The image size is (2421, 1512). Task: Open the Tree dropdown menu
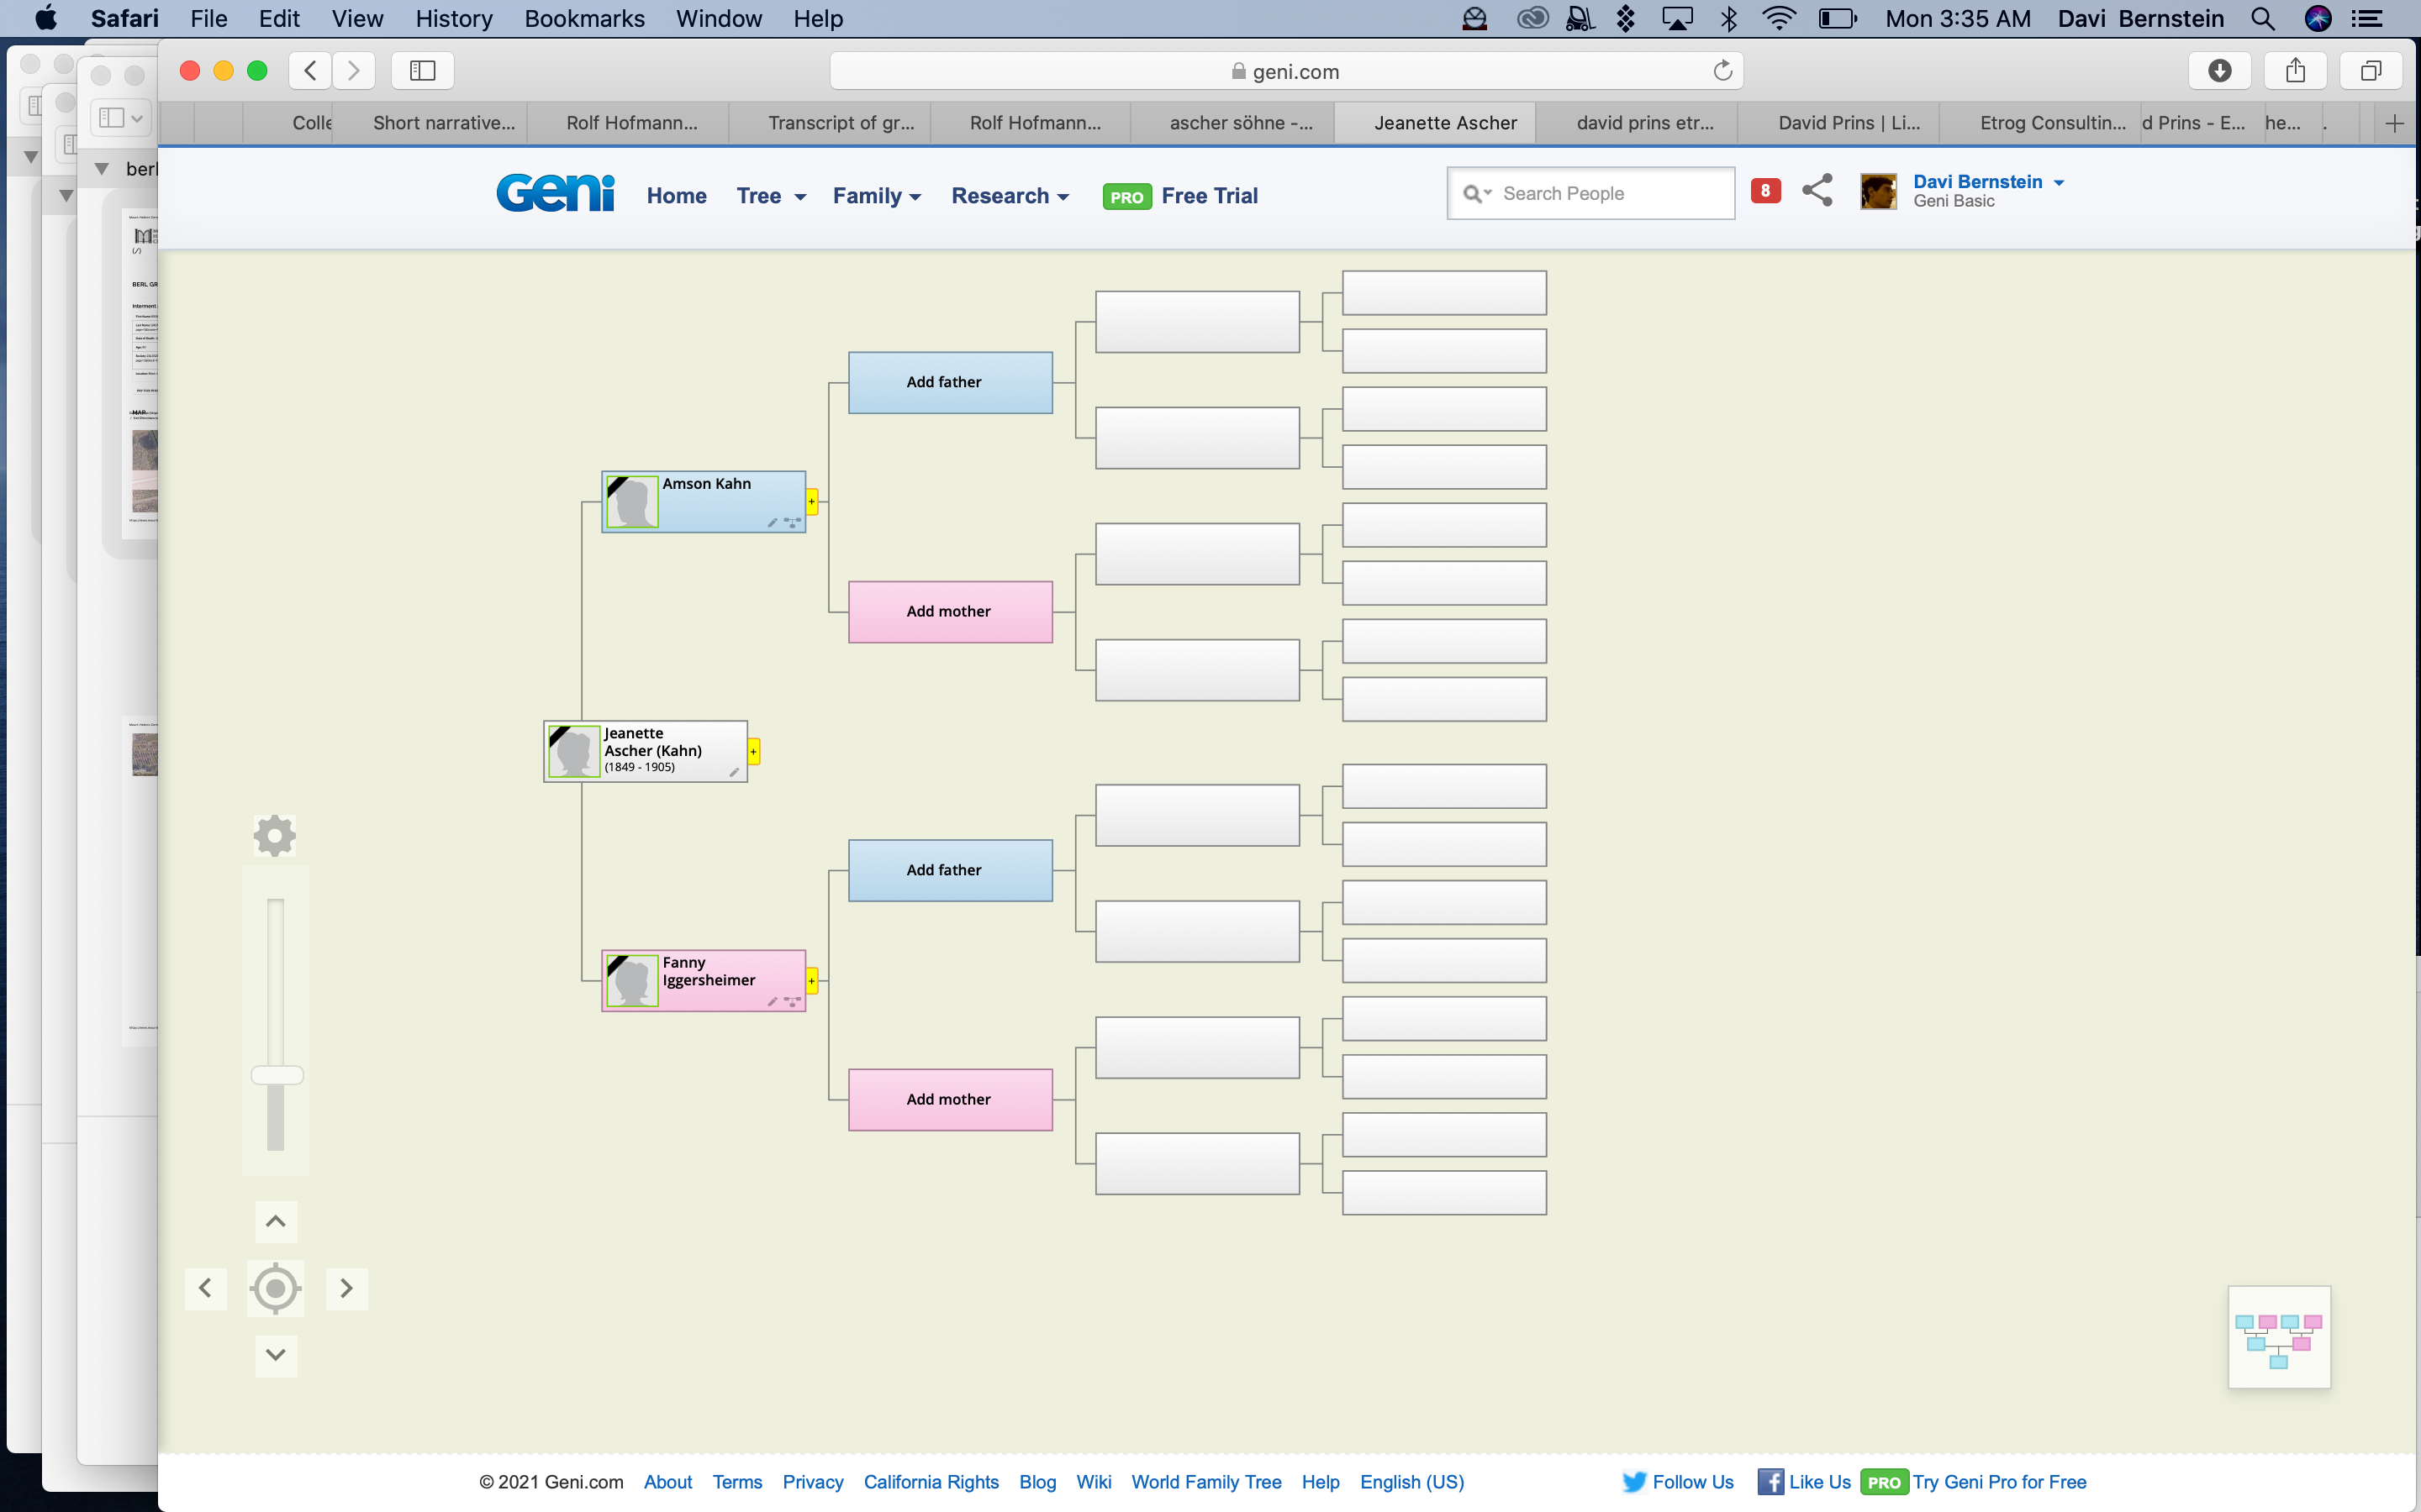pos(770,196)
